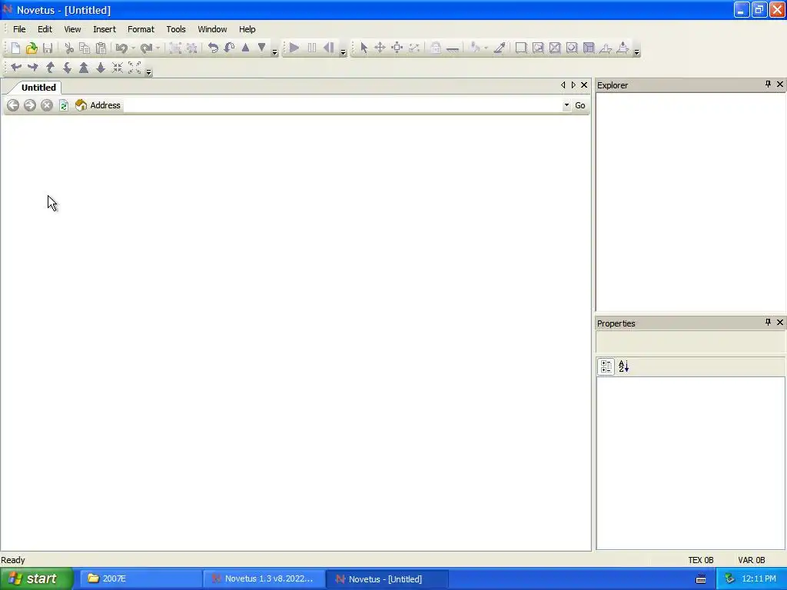Click the Copy icon in the toolbar
Screen dimensions: 787x590
(x=85, y=48)
